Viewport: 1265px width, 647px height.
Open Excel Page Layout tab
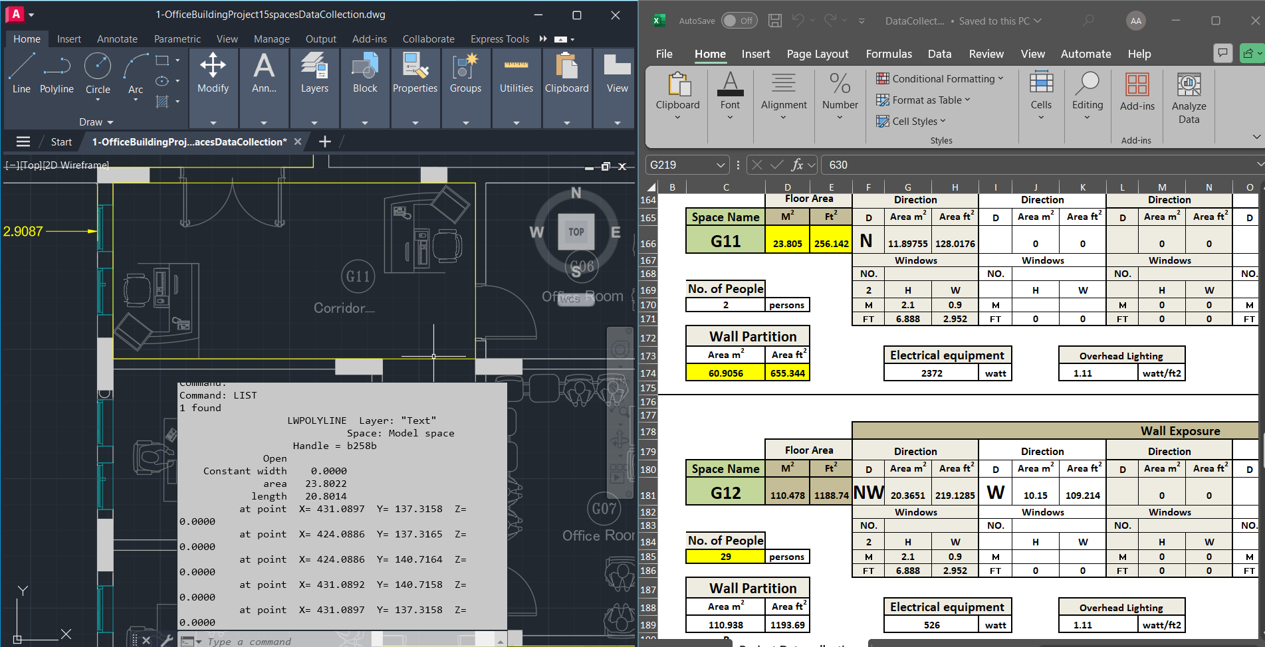coord(818,54)
